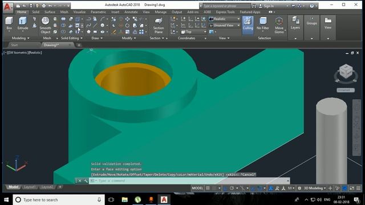Select the Box modeling tool
The height and width of the screenshot is (205, 365).
(9, 23)
